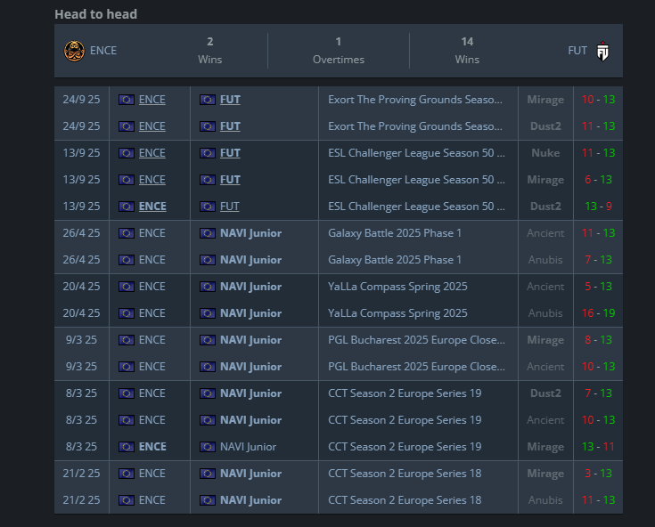Open FUT link in 24/9 Mirage row
655x527 pixels.
(230, 100)
